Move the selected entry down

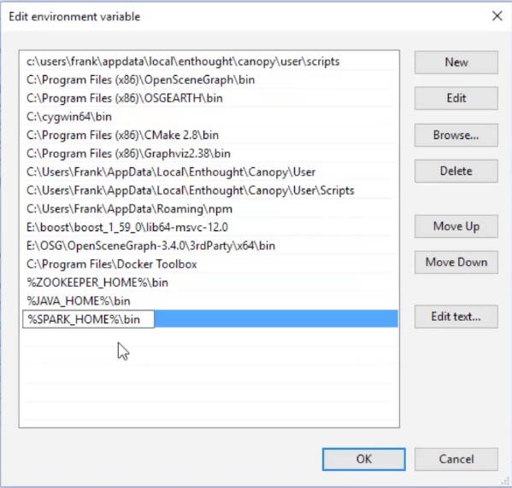click(456, 262)
